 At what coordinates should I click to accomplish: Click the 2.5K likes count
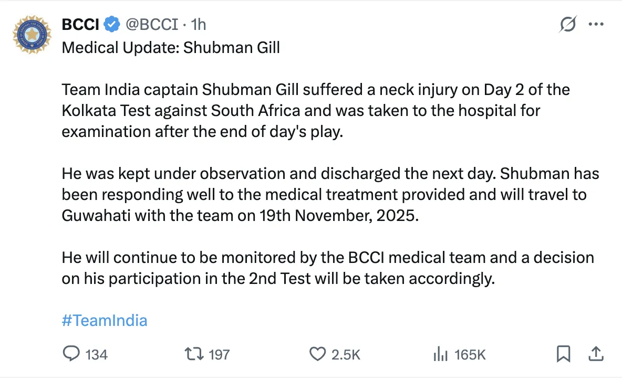(x=346, y=355)
